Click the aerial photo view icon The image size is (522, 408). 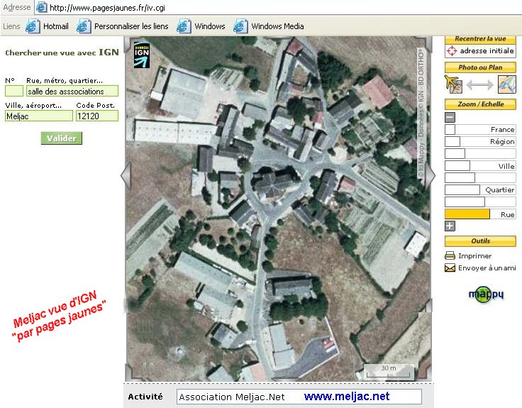pyautogui.click(x=453, y=84)
